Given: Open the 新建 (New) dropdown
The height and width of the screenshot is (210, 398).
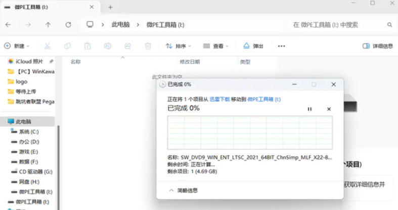Looking at the screenshot, I should (x=17, y=46).
